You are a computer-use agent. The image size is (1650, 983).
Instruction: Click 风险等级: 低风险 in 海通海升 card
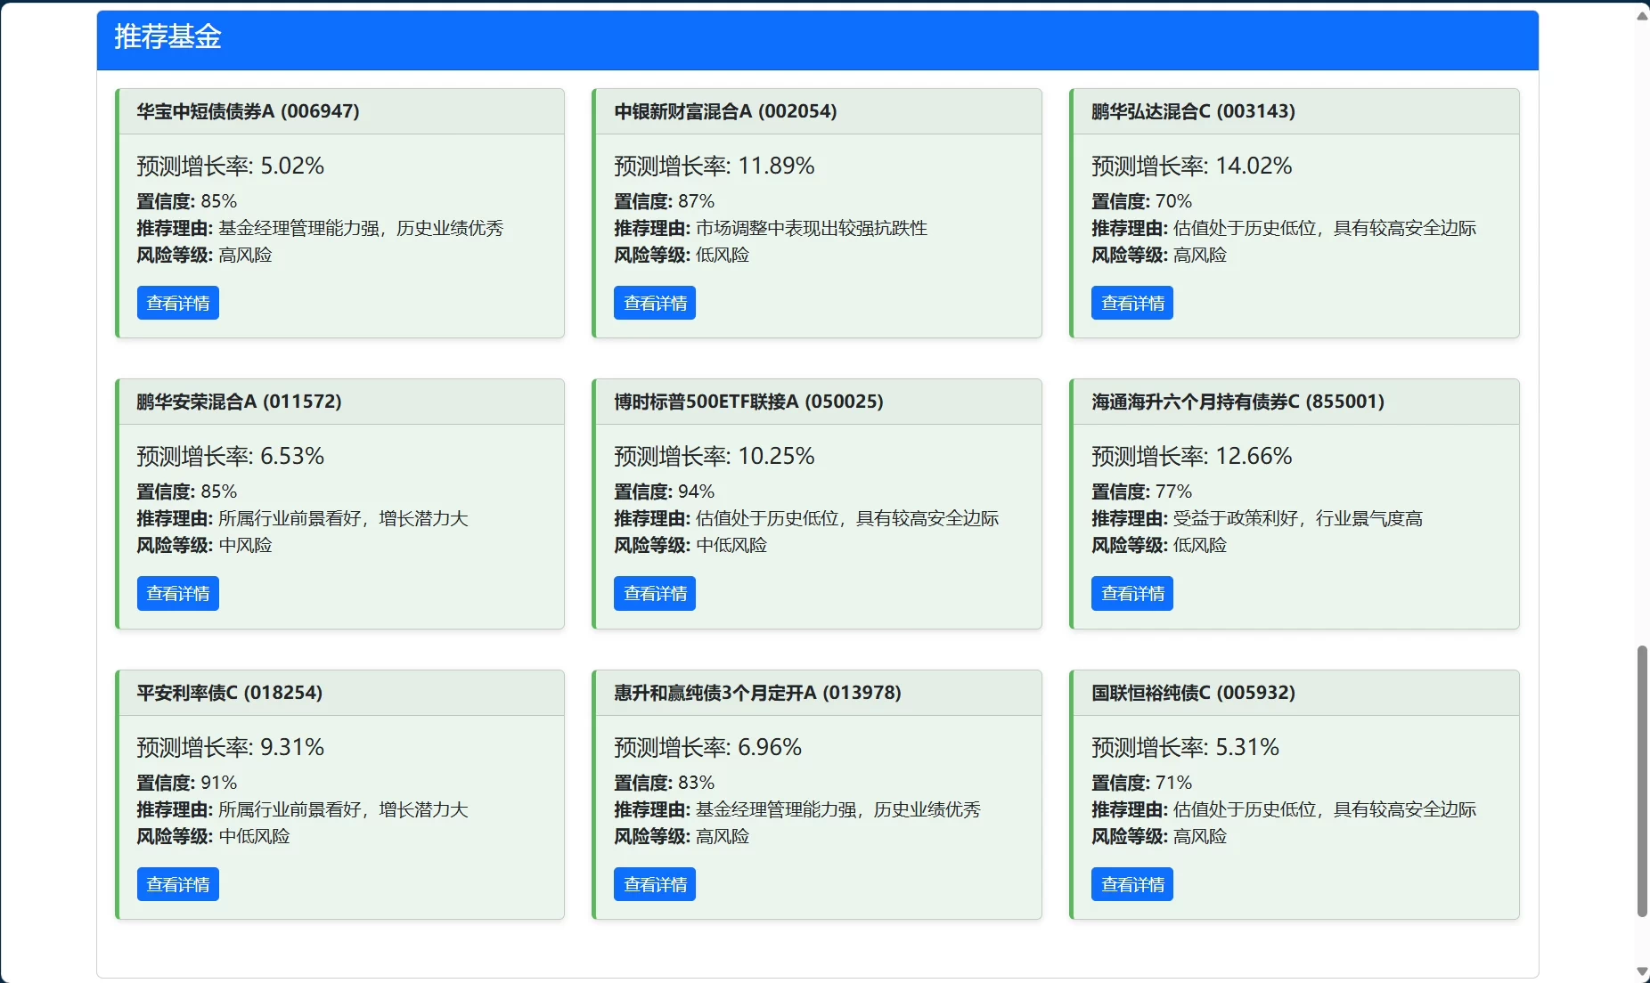tap(1159, 545)
